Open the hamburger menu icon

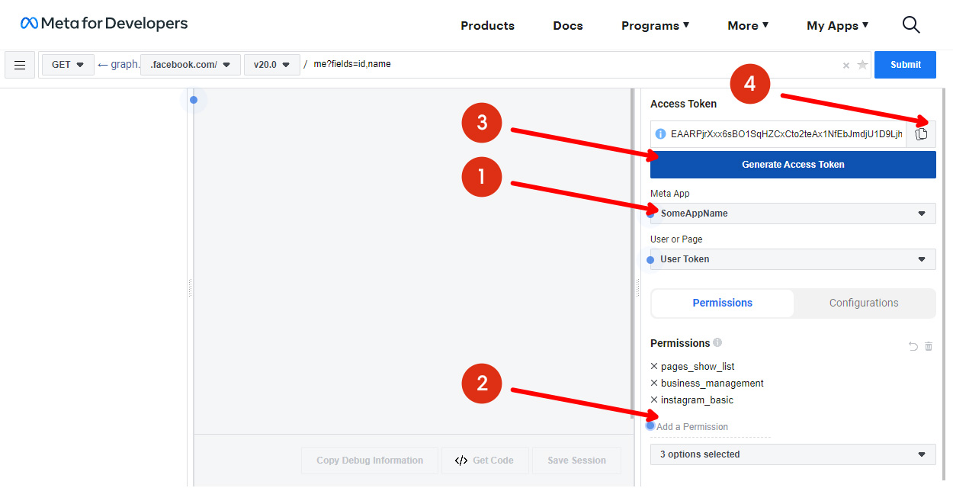(x=20, y=65)
